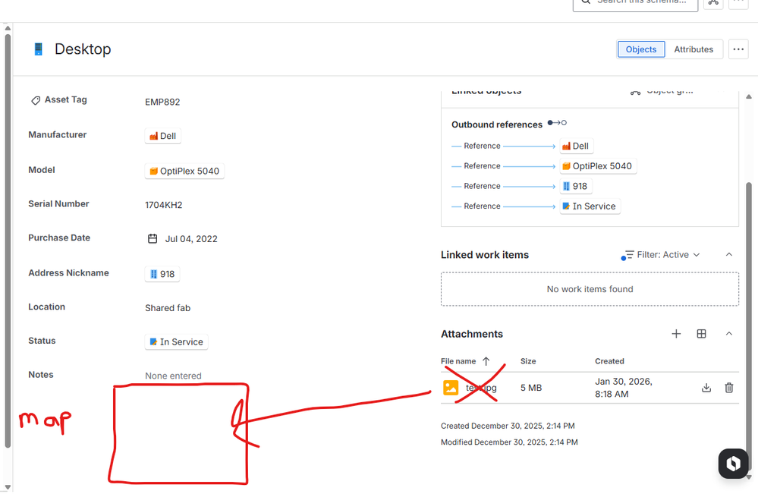
Task: Click the Size column header
Action: pyautogui.click(x=528, y=361)
